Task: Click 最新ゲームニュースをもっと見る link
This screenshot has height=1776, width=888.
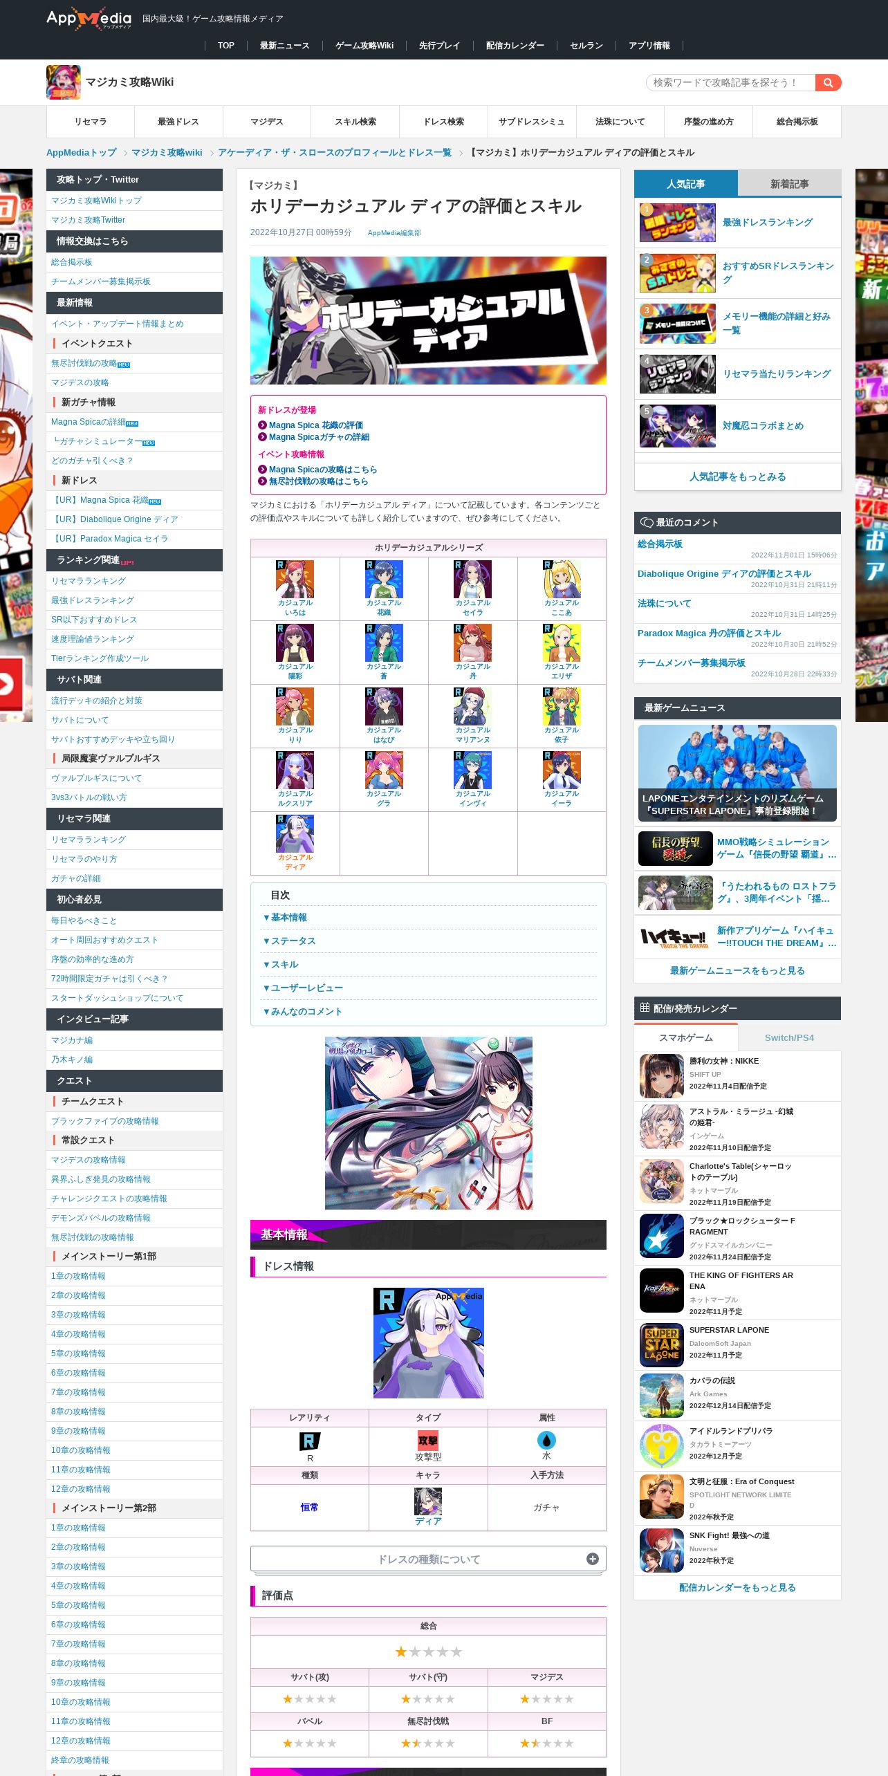Action: coord(737,970)
